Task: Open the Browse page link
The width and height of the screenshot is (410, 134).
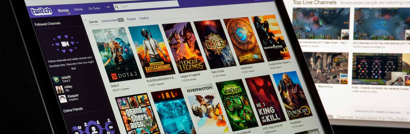Action: coord(63,10)
